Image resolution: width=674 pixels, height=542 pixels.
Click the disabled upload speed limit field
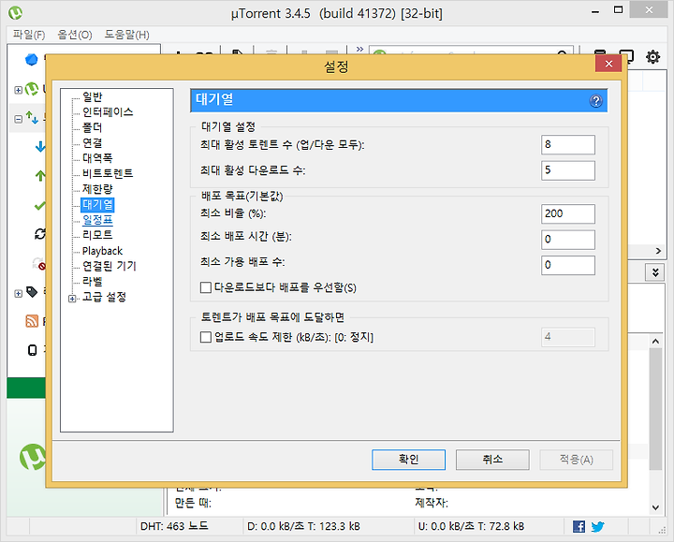tap(568, 337)
